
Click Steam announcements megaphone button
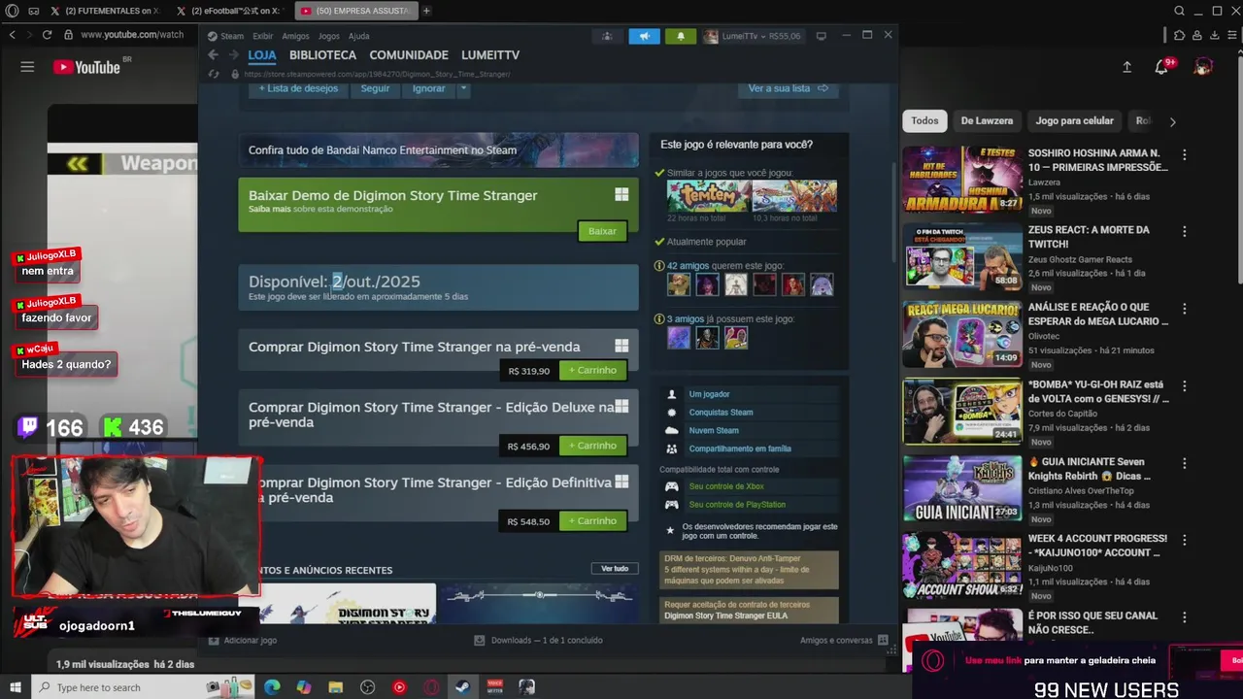[x=644, y=36]
